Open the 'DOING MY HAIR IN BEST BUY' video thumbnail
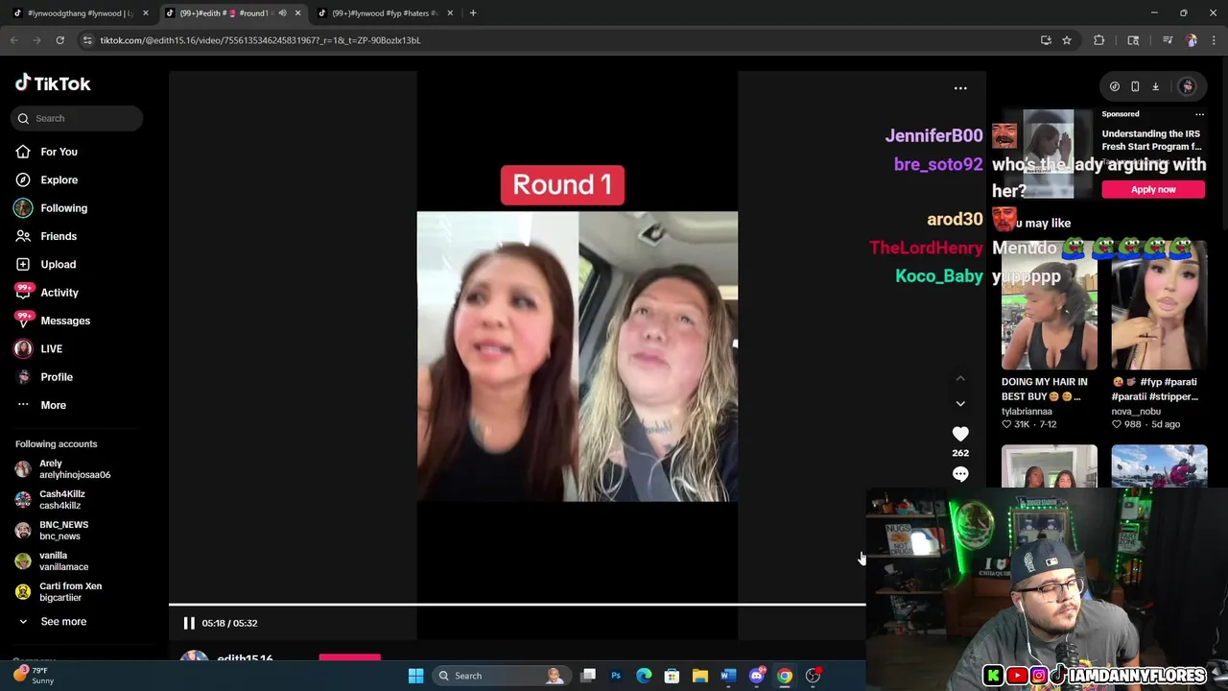 (1050, 306)
